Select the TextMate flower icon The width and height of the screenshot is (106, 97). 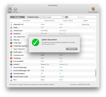click(x=11, y=34)
